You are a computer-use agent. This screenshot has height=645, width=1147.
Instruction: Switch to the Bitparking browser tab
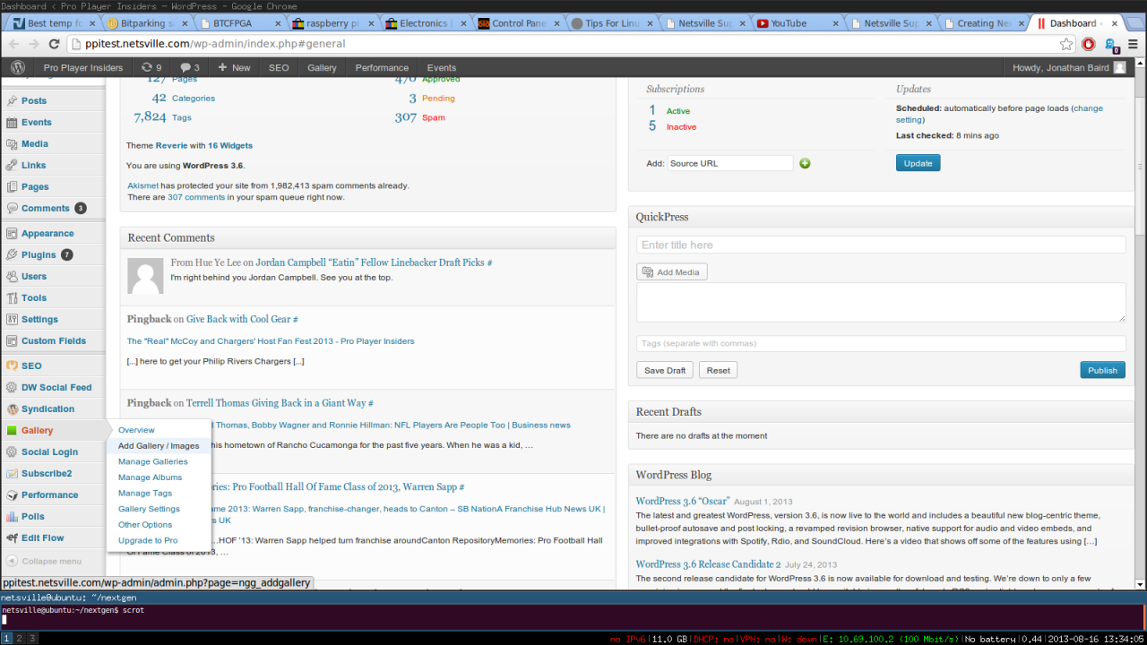click(146, 23)
